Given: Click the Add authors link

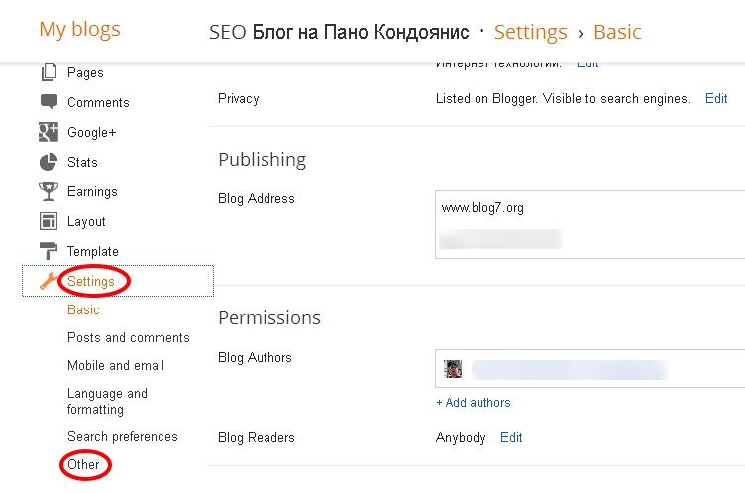Looking at the screenshot, I should click(474, 403).
